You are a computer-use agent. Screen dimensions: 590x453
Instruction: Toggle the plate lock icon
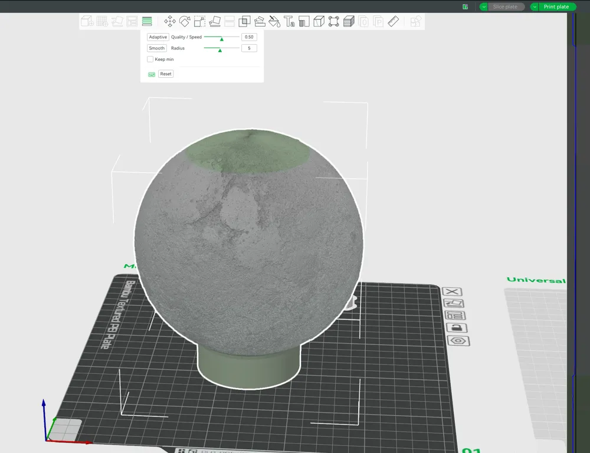click(x=455, y=328)
